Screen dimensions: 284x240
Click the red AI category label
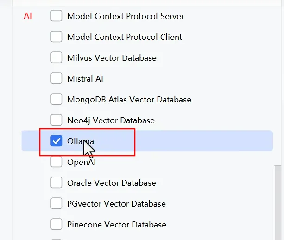coord(28,16)
